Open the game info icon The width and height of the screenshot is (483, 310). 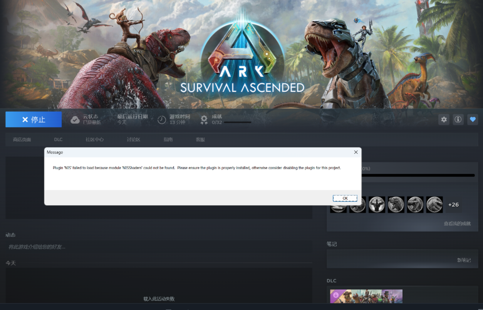[458, 119]
